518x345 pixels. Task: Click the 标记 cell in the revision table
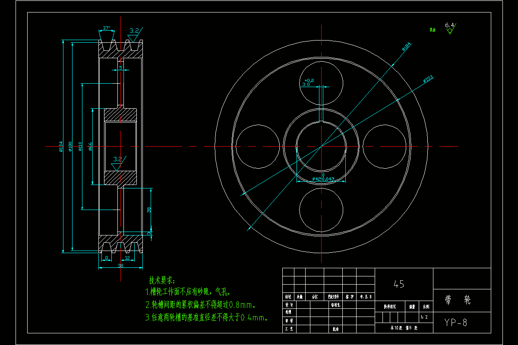[288, 297]
